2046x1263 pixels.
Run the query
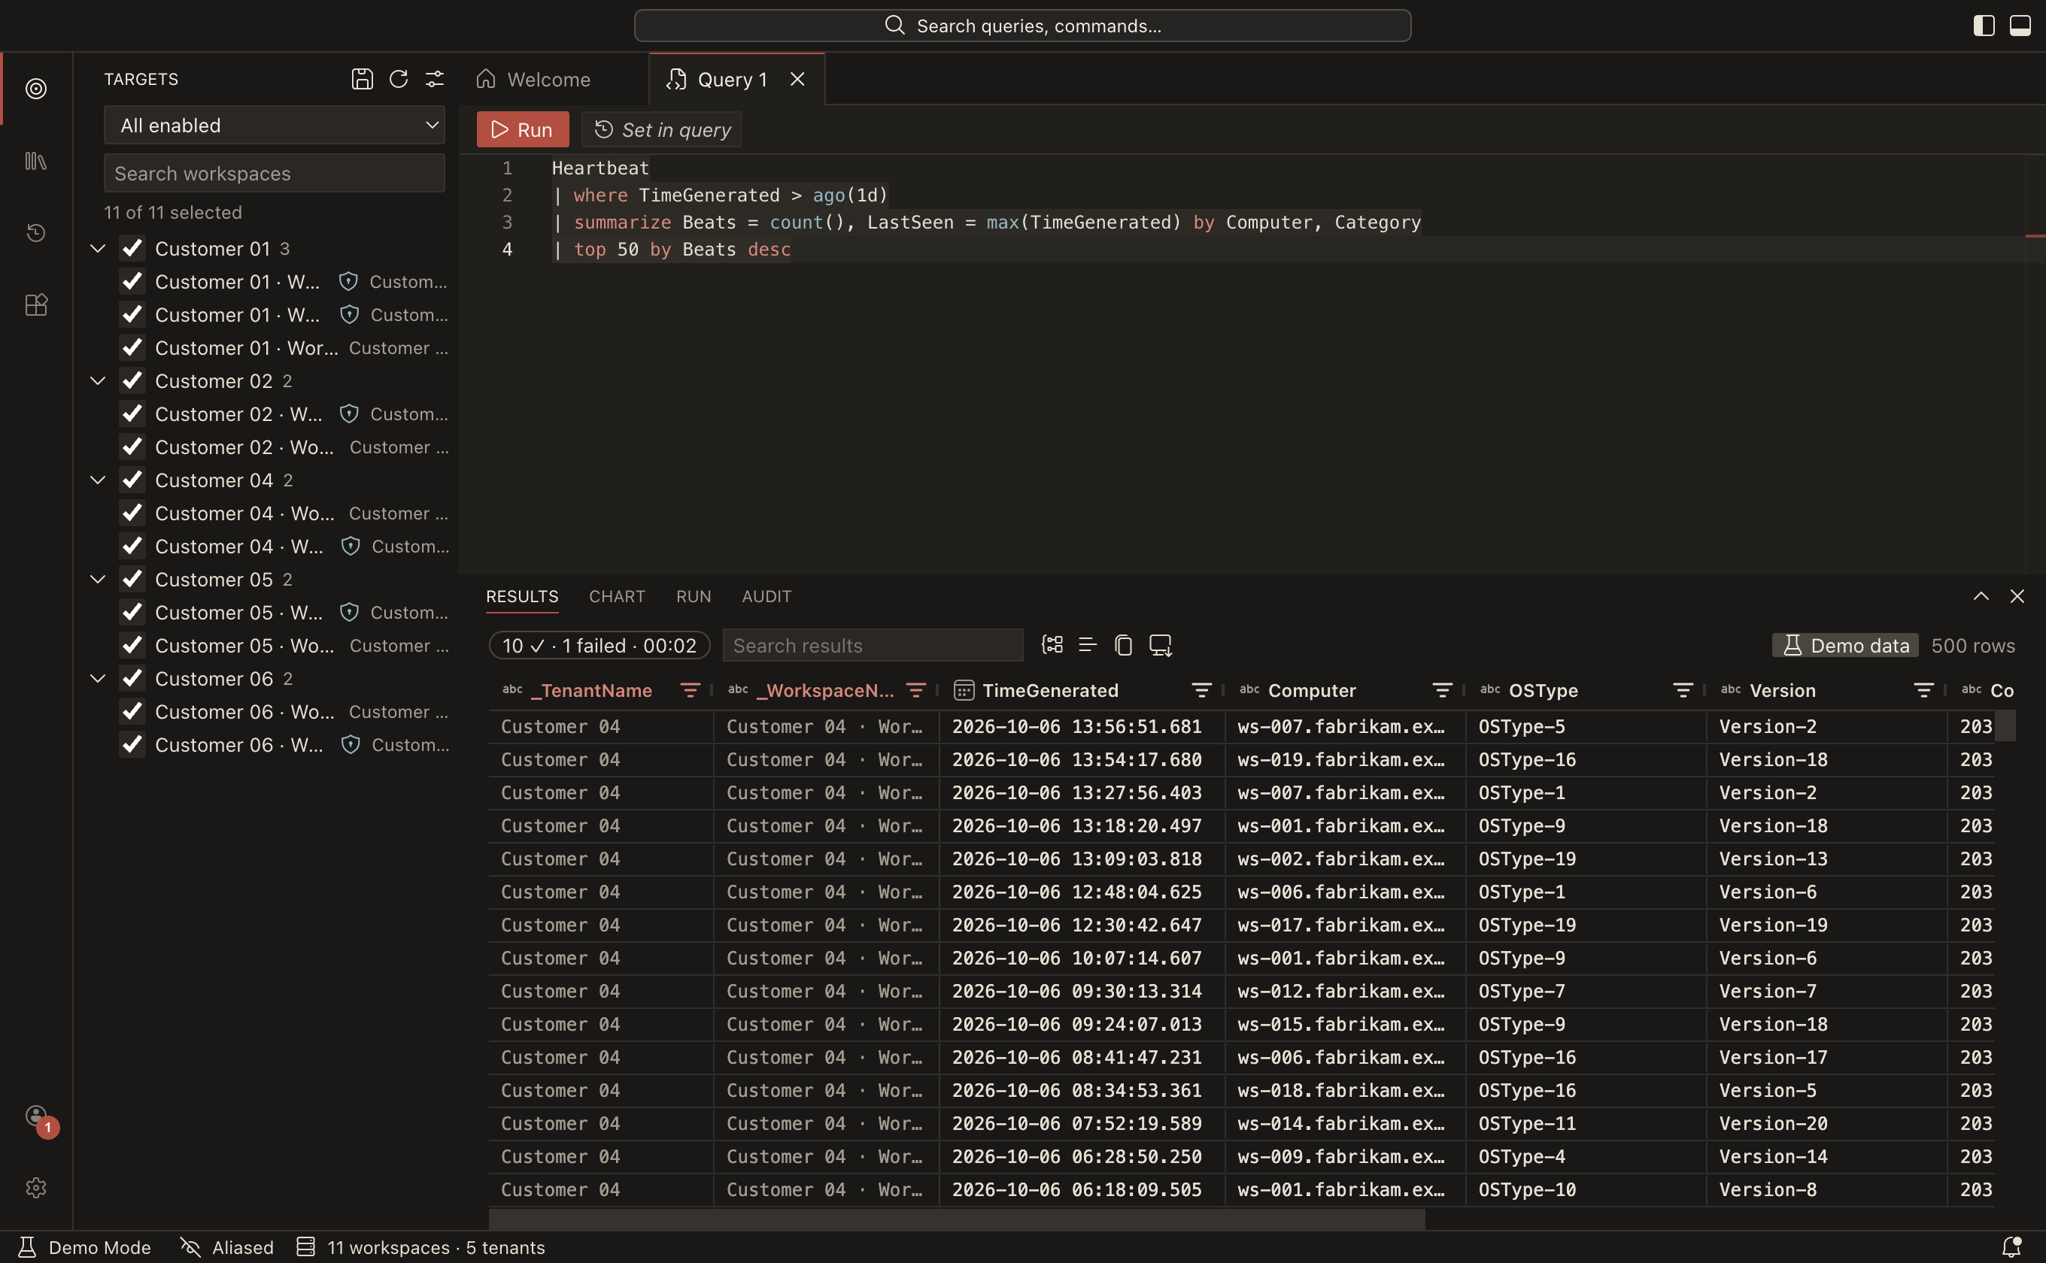[522, 129]
